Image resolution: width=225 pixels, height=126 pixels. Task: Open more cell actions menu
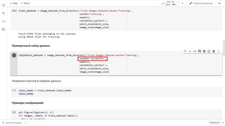(x=218, y=51)
